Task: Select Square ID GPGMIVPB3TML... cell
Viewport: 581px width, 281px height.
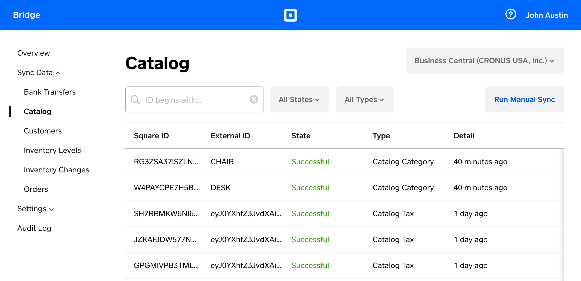Action: point(166,265)
